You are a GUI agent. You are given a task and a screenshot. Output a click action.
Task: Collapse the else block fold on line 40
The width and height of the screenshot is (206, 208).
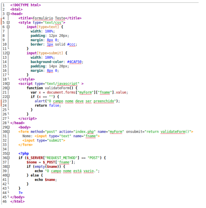(8, 175)
